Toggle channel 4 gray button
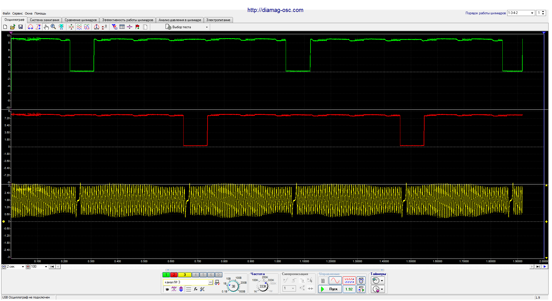 coord(196,275)
